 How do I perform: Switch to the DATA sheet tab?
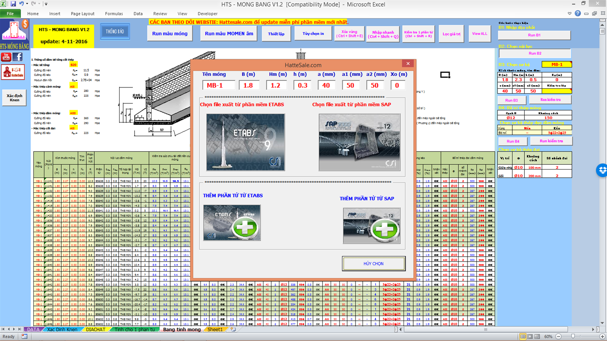pyautogui.click(x=33, y=329)
